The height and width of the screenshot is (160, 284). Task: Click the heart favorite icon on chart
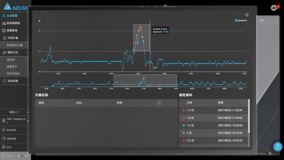pos(247,15)
